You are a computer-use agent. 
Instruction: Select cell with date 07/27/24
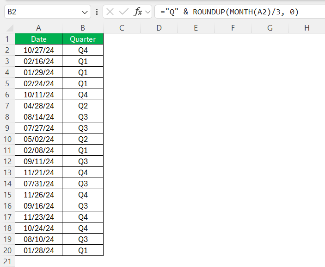point(38,128)
